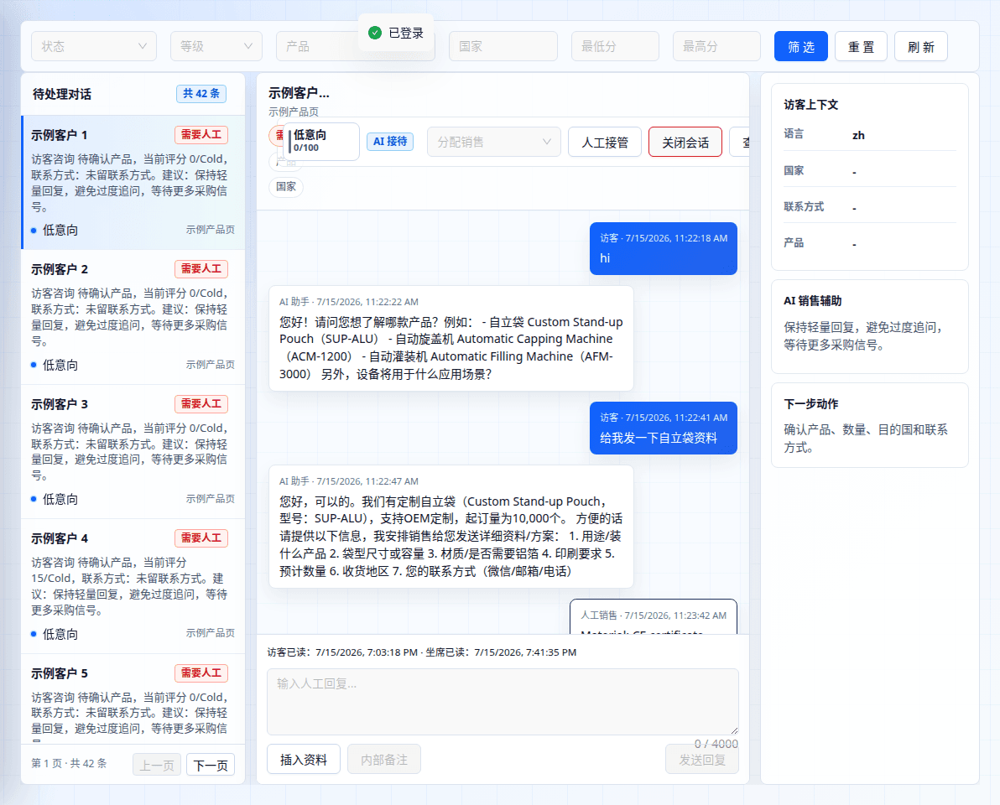The image size is (1000, 805).
Task: Click the 关闭会话 button
Action: point(685,142)
